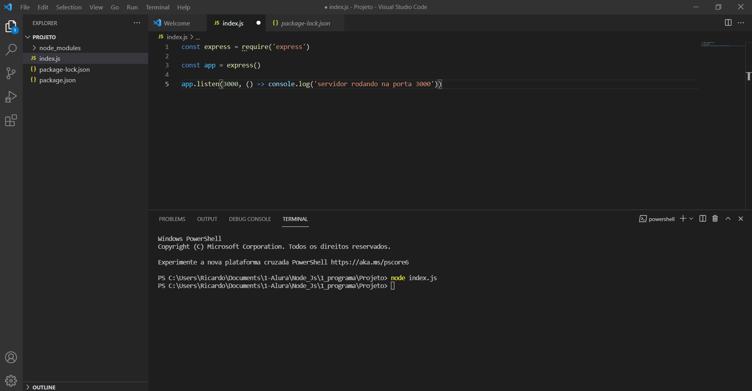
Task: Open the Explorer view in activity bar
Action: [x=11, y=27]
